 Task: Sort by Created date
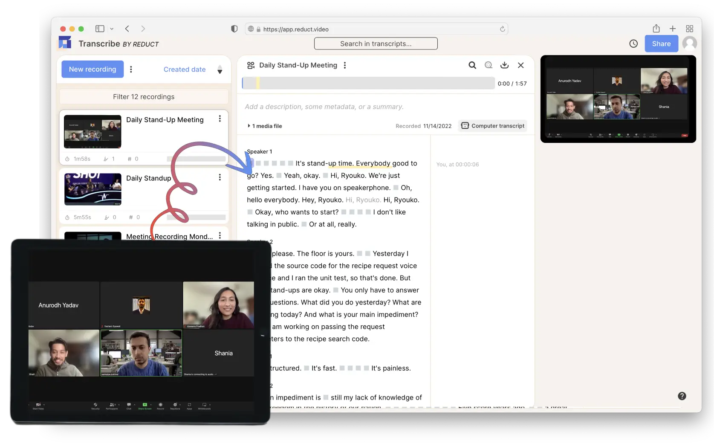pos(185,69)
